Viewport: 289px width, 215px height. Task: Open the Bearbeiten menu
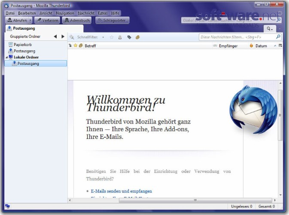click(27, 13)
